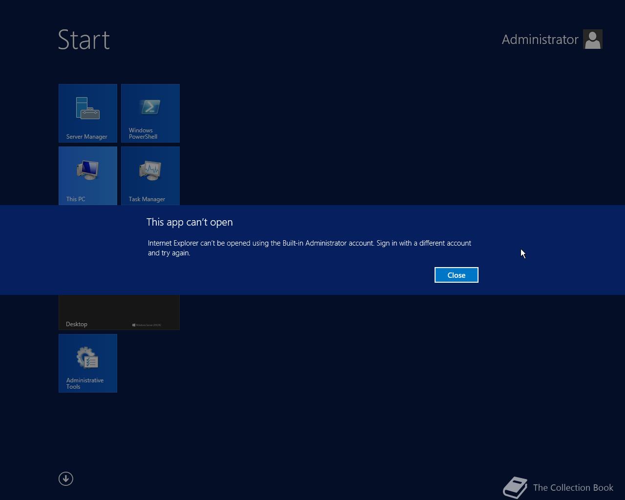625x500 pixels.
Task: Open the Server Manager tile
Action: click(x=88, y=113)
